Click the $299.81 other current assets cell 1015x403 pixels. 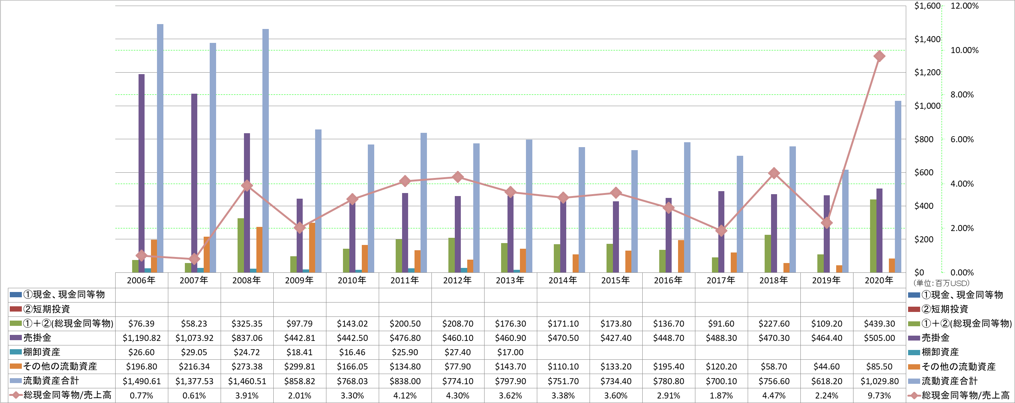click(299, 367)
